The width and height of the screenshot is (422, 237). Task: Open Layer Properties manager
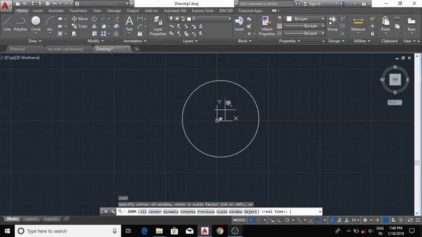pos(158,26)
